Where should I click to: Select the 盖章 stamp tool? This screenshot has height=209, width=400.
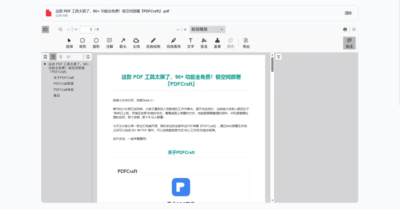(217, 43)
